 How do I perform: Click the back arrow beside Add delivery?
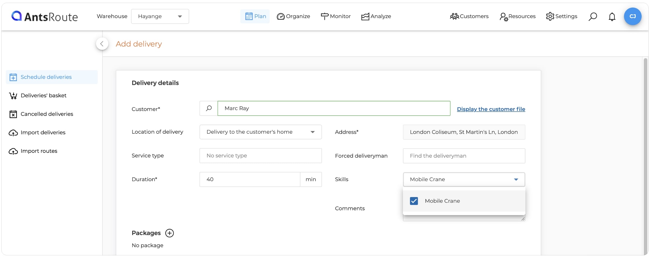(x=102, y=44)
